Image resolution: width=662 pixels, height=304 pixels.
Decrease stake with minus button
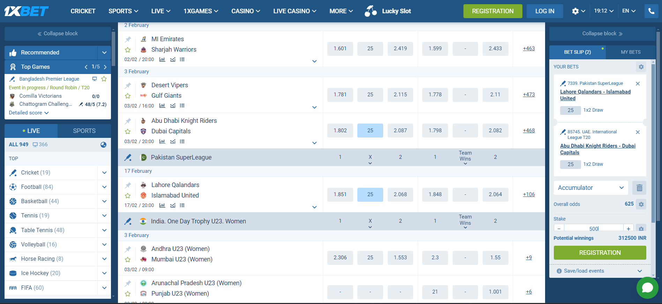(559, 229)
